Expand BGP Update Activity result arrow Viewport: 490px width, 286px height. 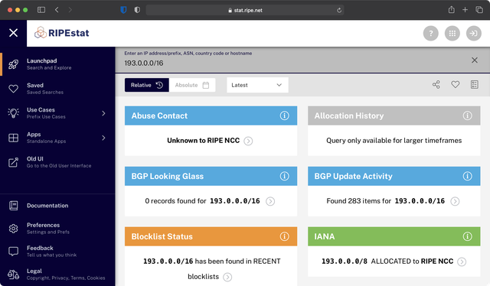(x=455, y=201)
